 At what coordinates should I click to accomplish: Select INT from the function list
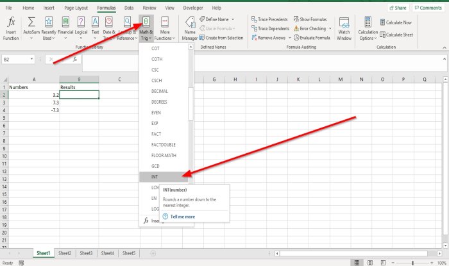coord(164,177)
